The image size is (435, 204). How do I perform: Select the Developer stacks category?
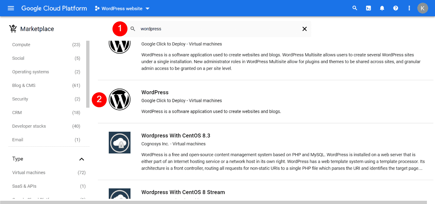29,126
